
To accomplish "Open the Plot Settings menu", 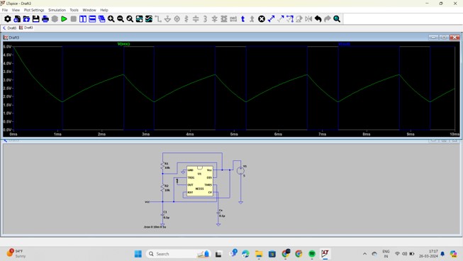I will pyautogui.click(x=34, y=10).
